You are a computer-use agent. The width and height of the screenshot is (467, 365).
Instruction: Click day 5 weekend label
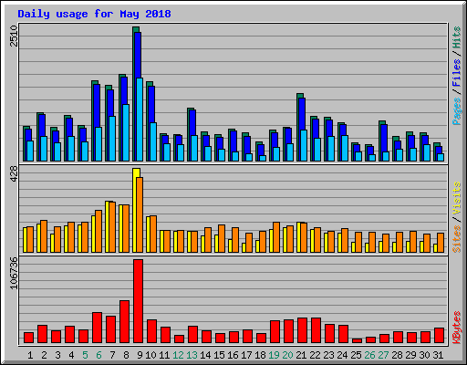85,355
